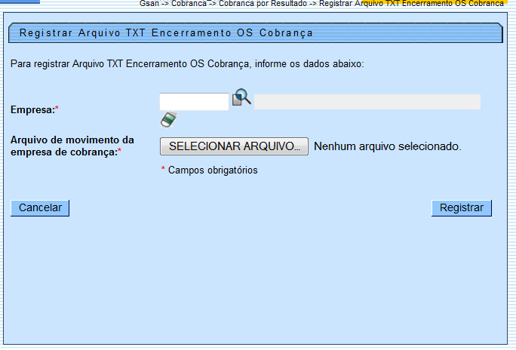Select 'Arquivo de movimento da empresa de cobrança:' label
Image resolution: width=516 pixels, height=350 pixels.
click(x=72, y=146)
